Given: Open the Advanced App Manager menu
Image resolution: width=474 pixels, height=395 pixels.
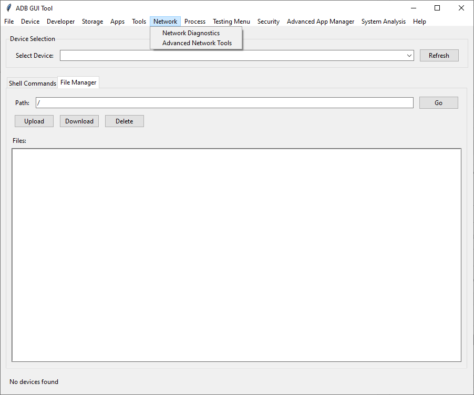Looking at the screenshot, I should [321, 22].
